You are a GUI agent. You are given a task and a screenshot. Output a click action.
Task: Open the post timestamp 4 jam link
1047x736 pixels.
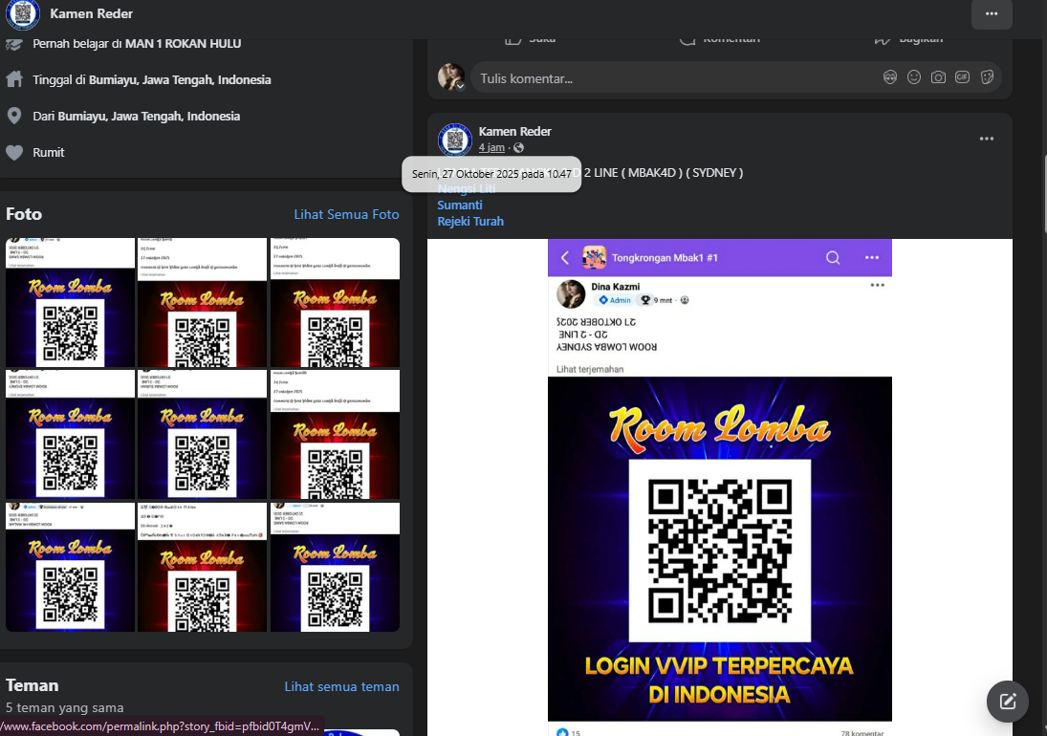(491, 147)
